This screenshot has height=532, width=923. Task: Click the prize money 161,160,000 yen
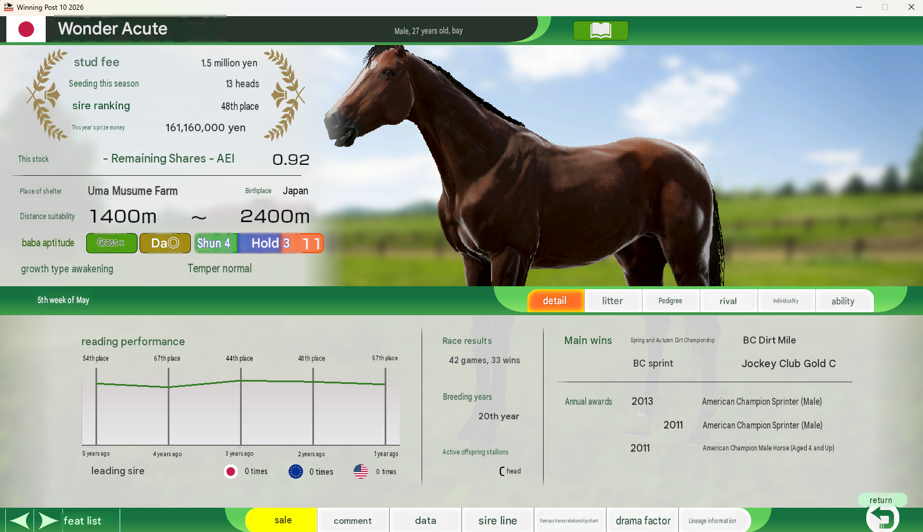tap(205, 127)
